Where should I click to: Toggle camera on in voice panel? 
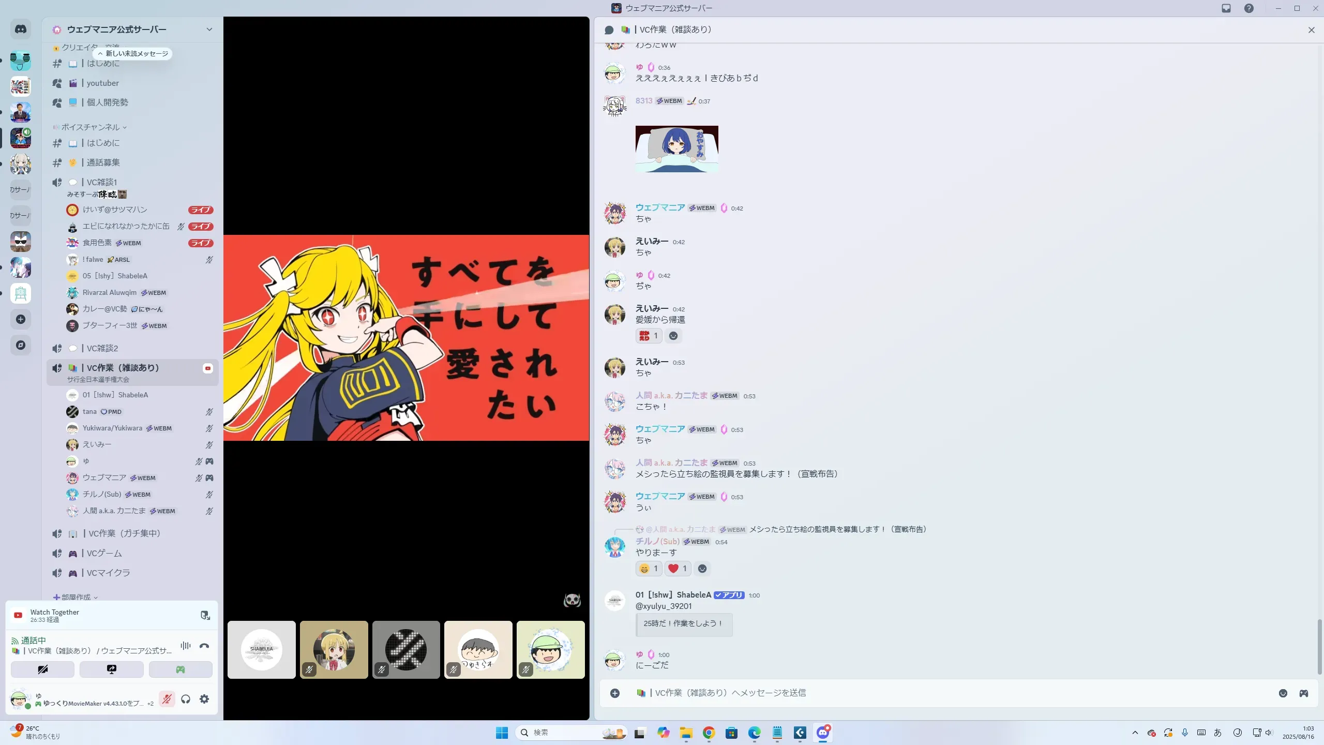click(x=42, y=669)
